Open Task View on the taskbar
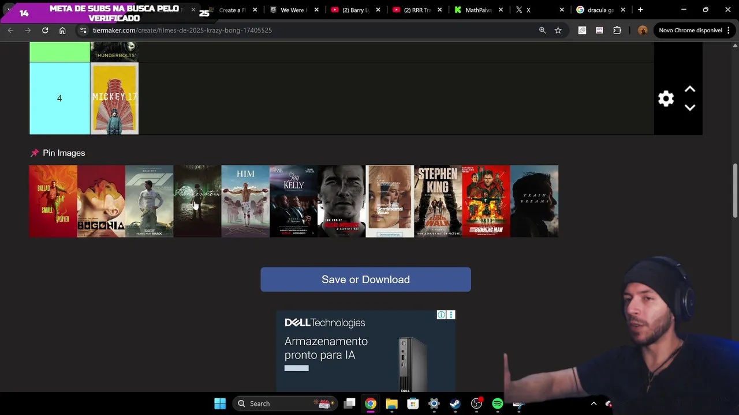The image size is (739, 415). point(349,403)
